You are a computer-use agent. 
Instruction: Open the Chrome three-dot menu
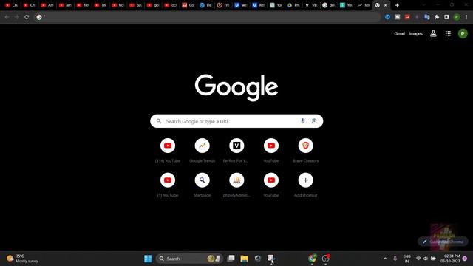click(x=466, y=17)
